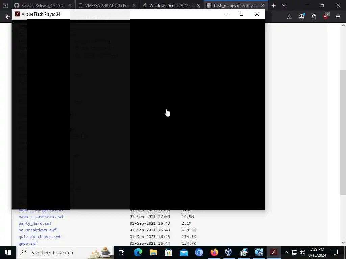Close the Windows Genius 2014 tab
346x259 pixels.
(198, 5)
